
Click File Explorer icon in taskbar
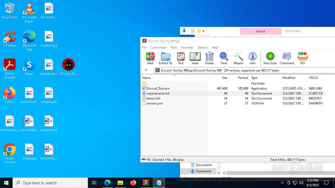click(120, 183)
